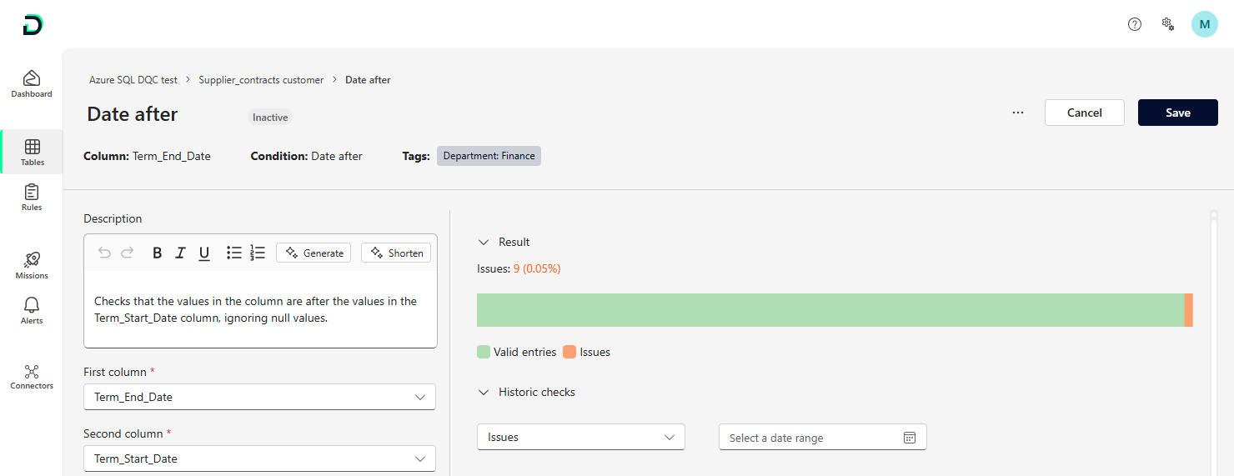Click the undo icon in description editor
1234x476 pixels.
(104, 253)
